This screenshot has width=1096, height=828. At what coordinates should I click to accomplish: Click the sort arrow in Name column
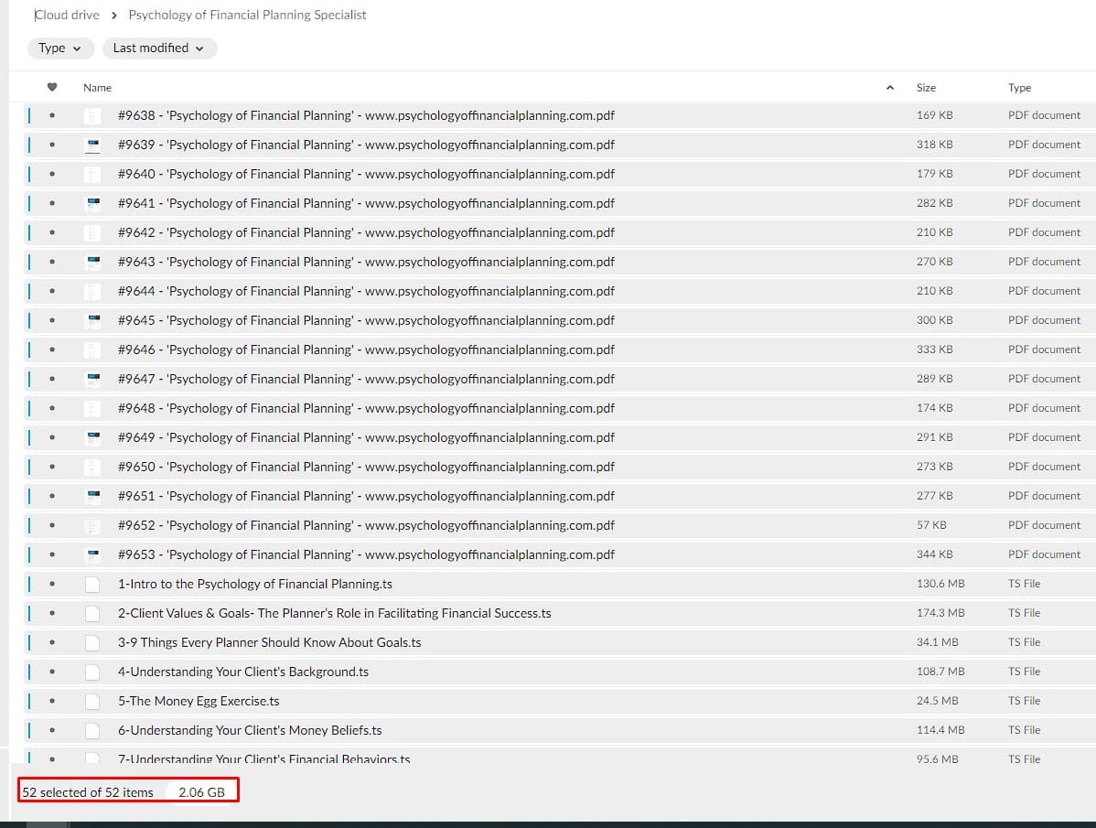(x=890, y=88)
